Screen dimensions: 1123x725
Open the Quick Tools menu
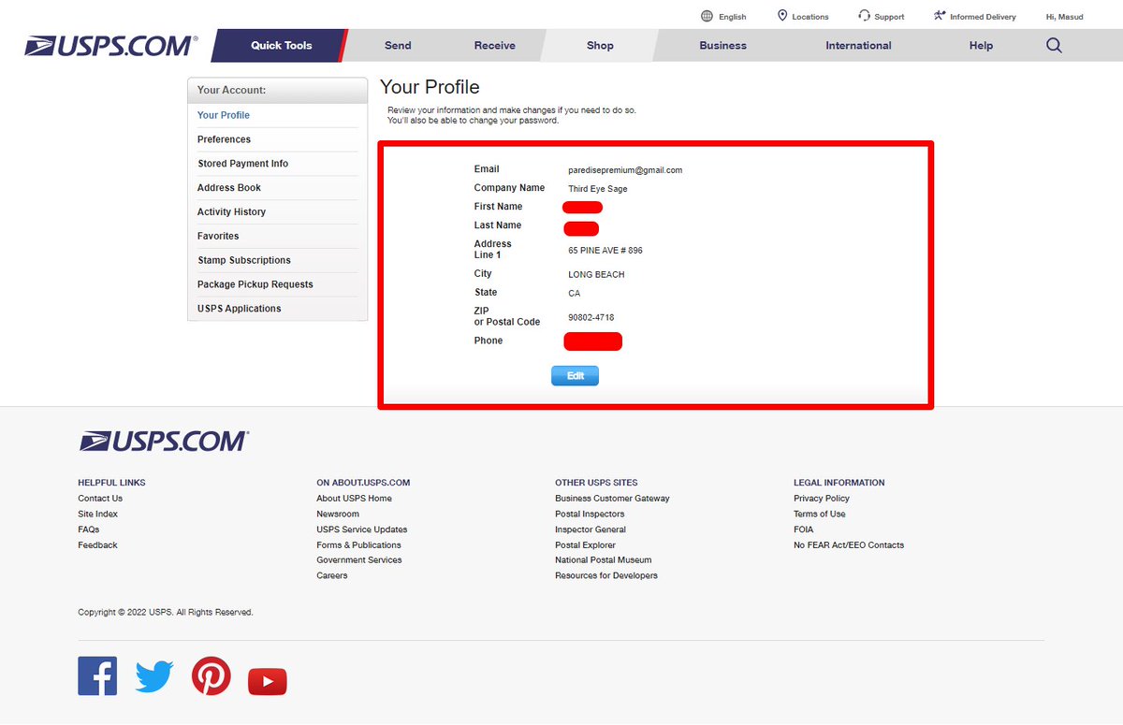[x=281, y=45]
